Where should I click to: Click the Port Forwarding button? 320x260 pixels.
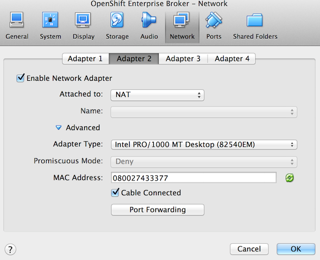[x=158, y=210]
